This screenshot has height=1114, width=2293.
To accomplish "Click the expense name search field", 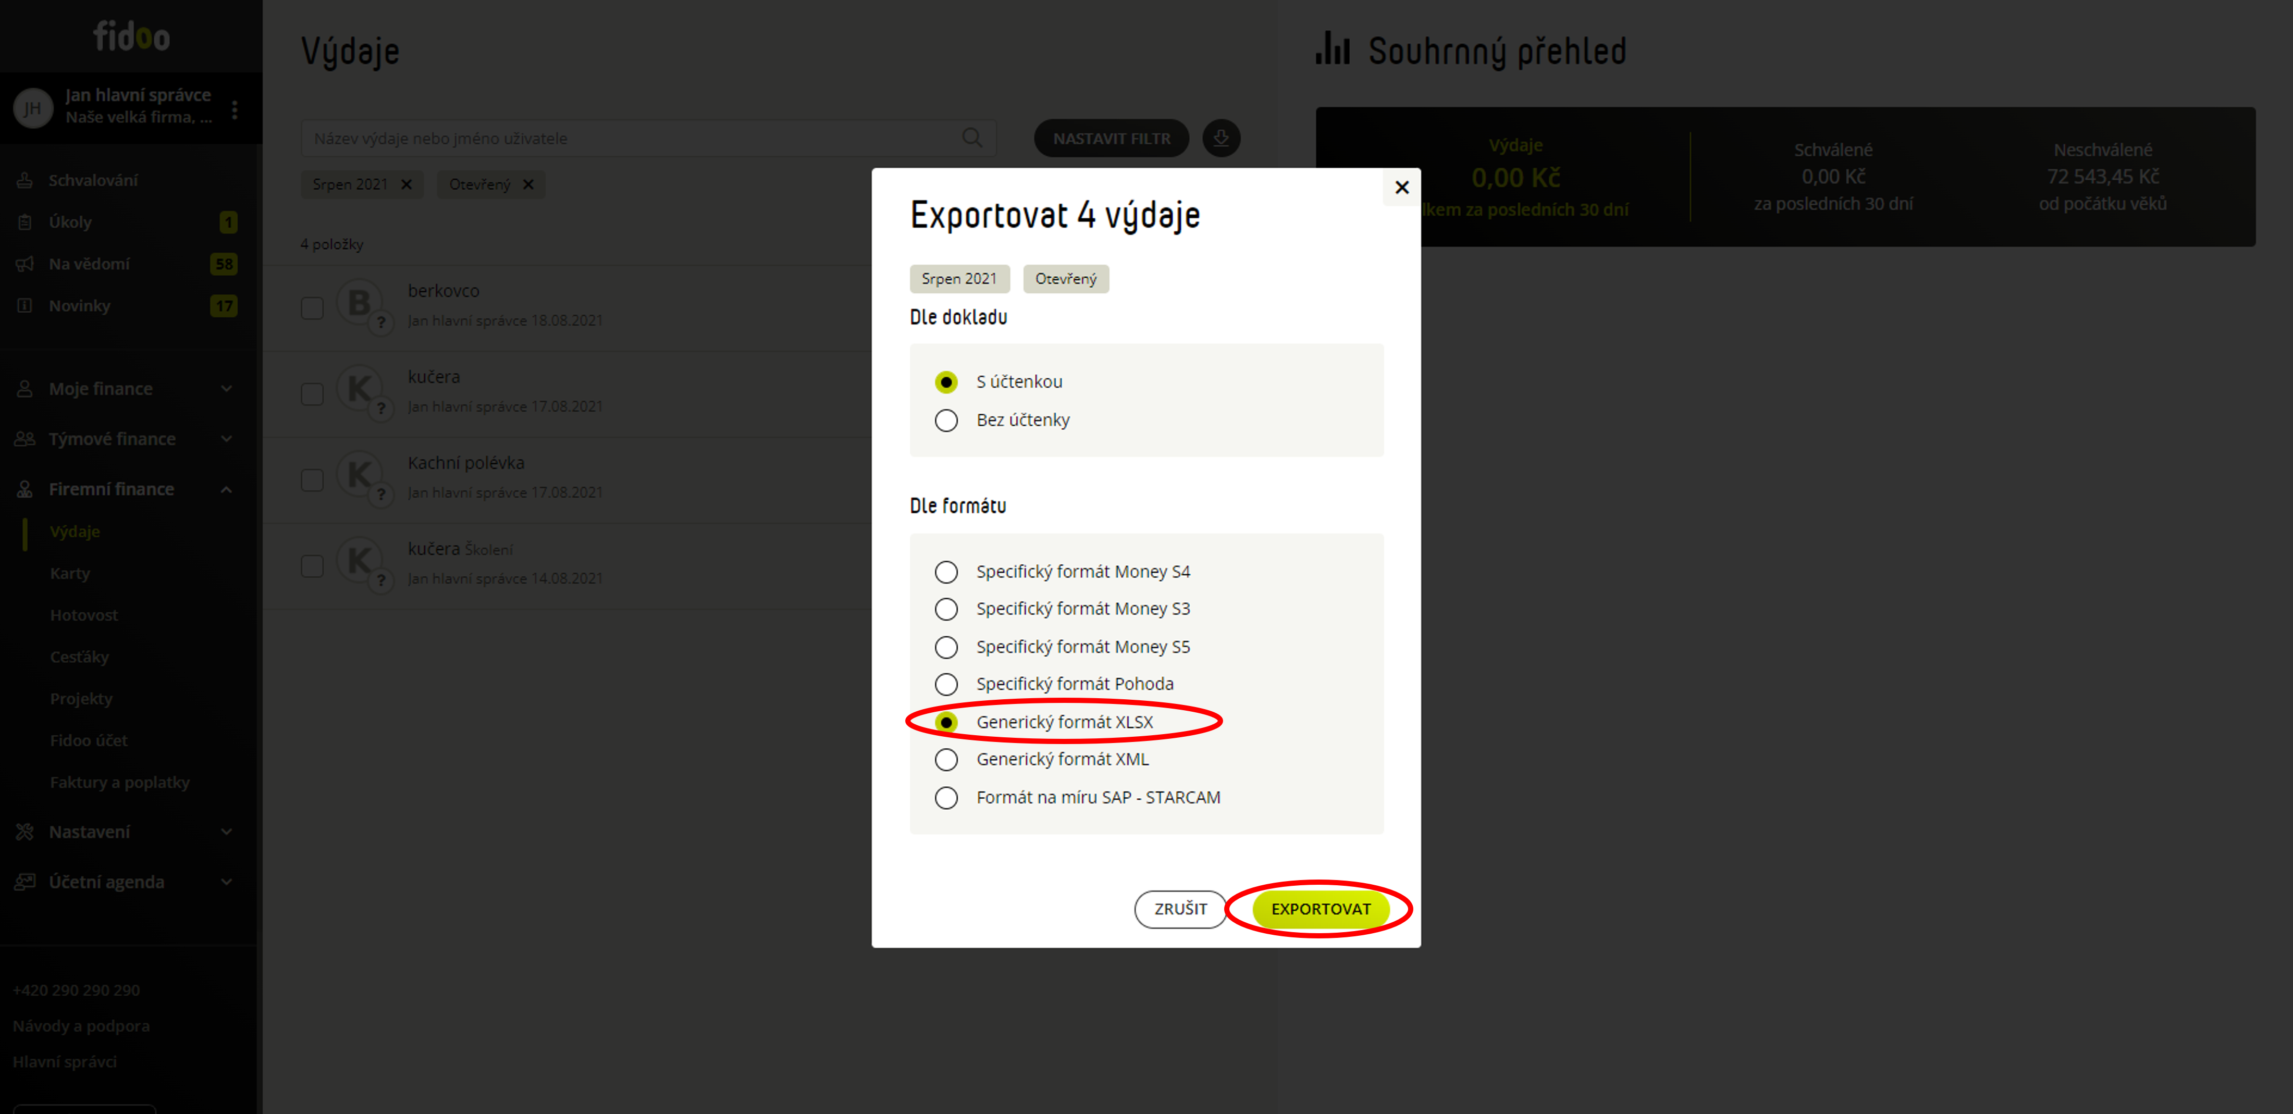I will [x=648, y=138].
